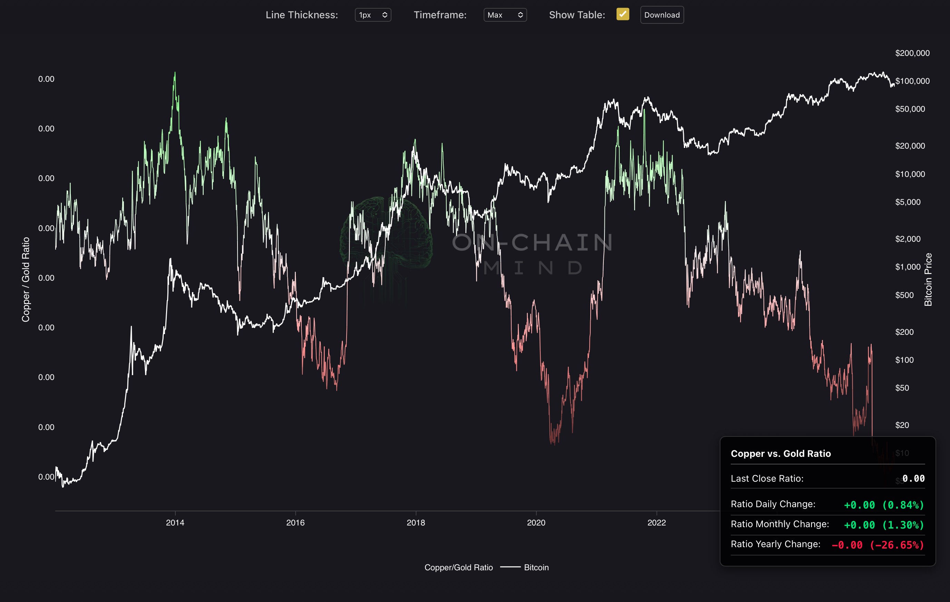
Task: Uncheck the Show Table checkbox
Action: (622, 14)
